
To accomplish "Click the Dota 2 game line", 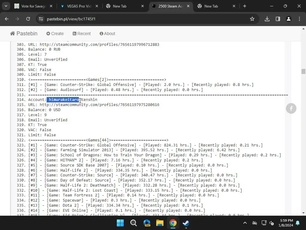I will point(116,205).
